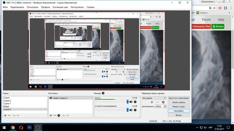This screenshot has height=131, width=234.
Task: Mute Устройство воспроизведения channel
Action: point(131,110)
